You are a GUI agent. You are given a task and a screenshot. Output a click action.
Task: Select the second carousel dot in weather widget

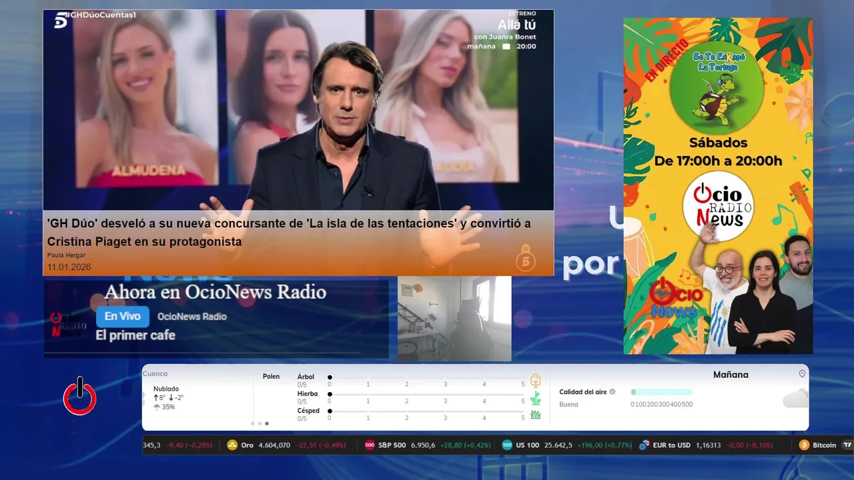click(x=260, y=423)
